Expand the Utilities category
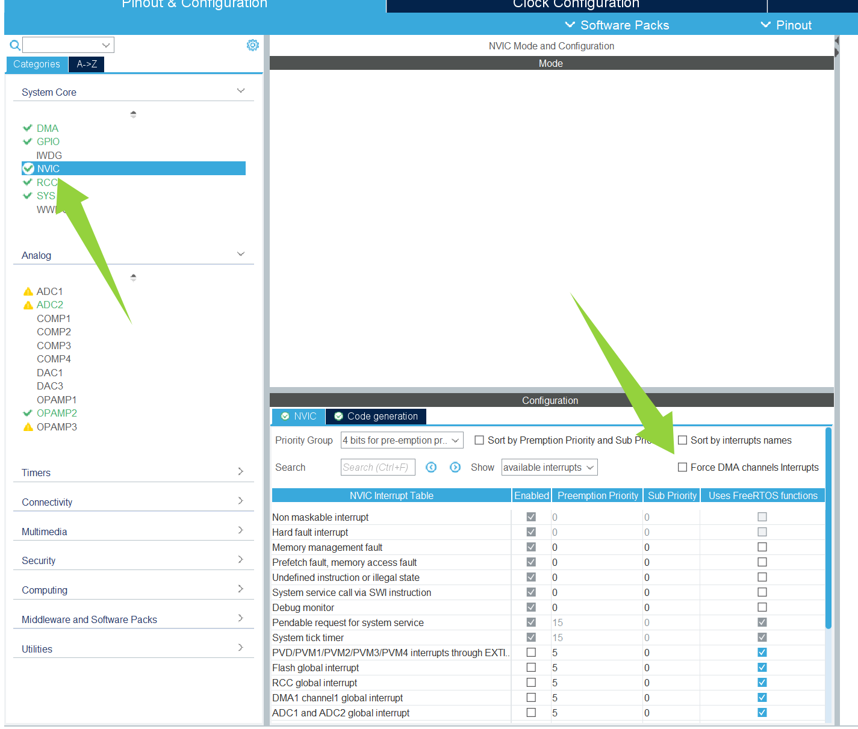 pos(241,648)
